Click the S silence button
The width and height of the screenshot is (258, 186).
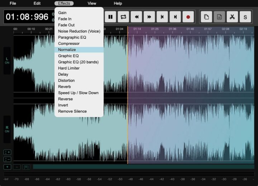click(x=245, y=17)
